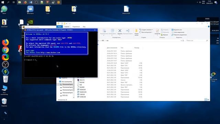Click Снять выделение in the ribbon
Screen dimensions: 220x124
[178, 32]
